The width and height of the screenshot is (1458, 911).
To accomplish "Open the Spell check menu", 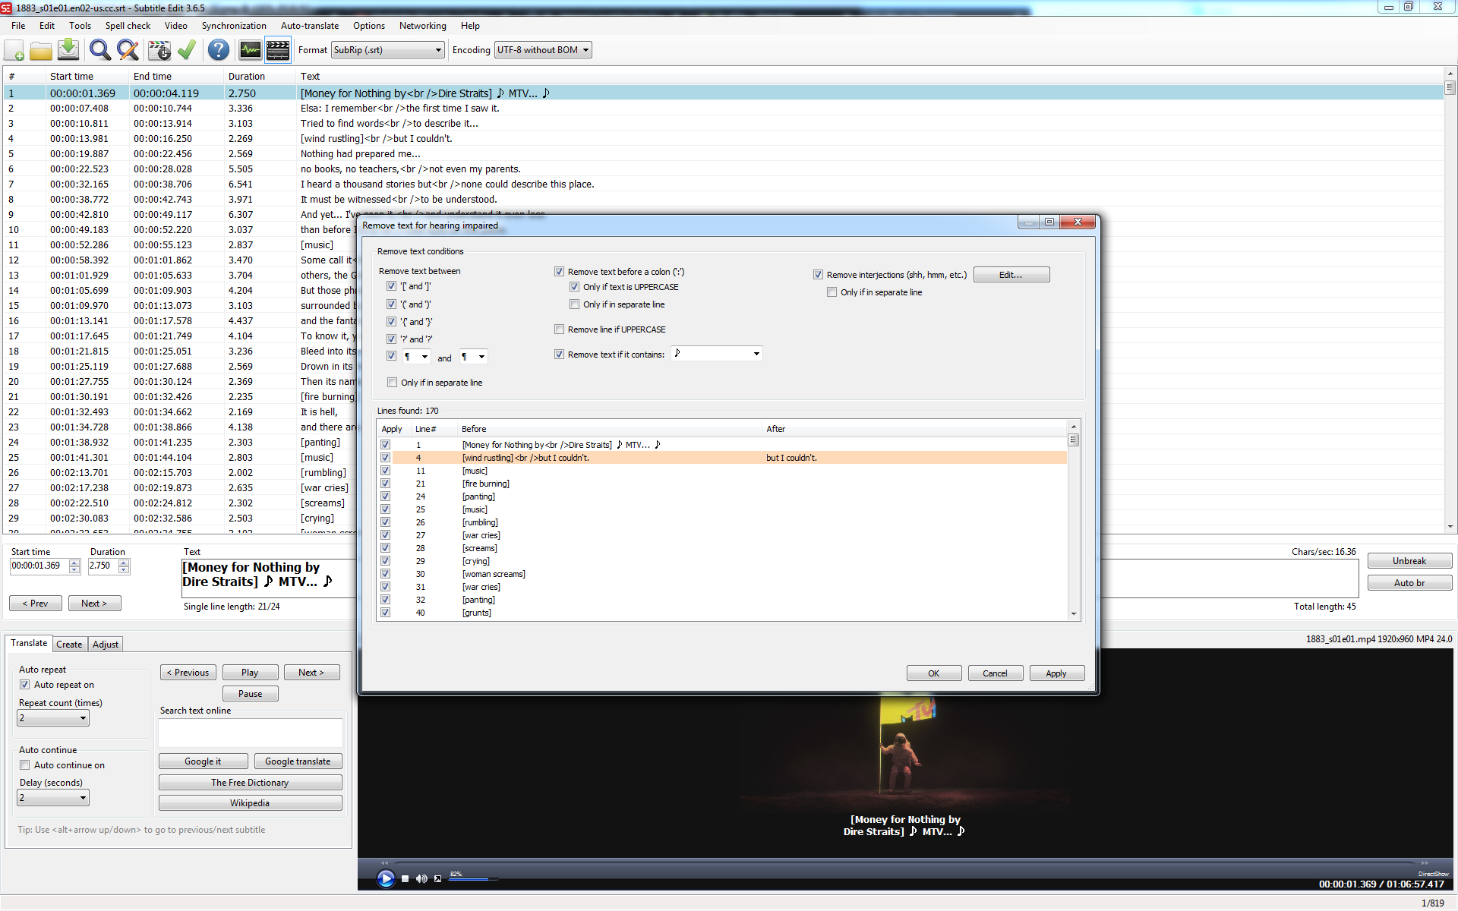I will coord(128,25).
